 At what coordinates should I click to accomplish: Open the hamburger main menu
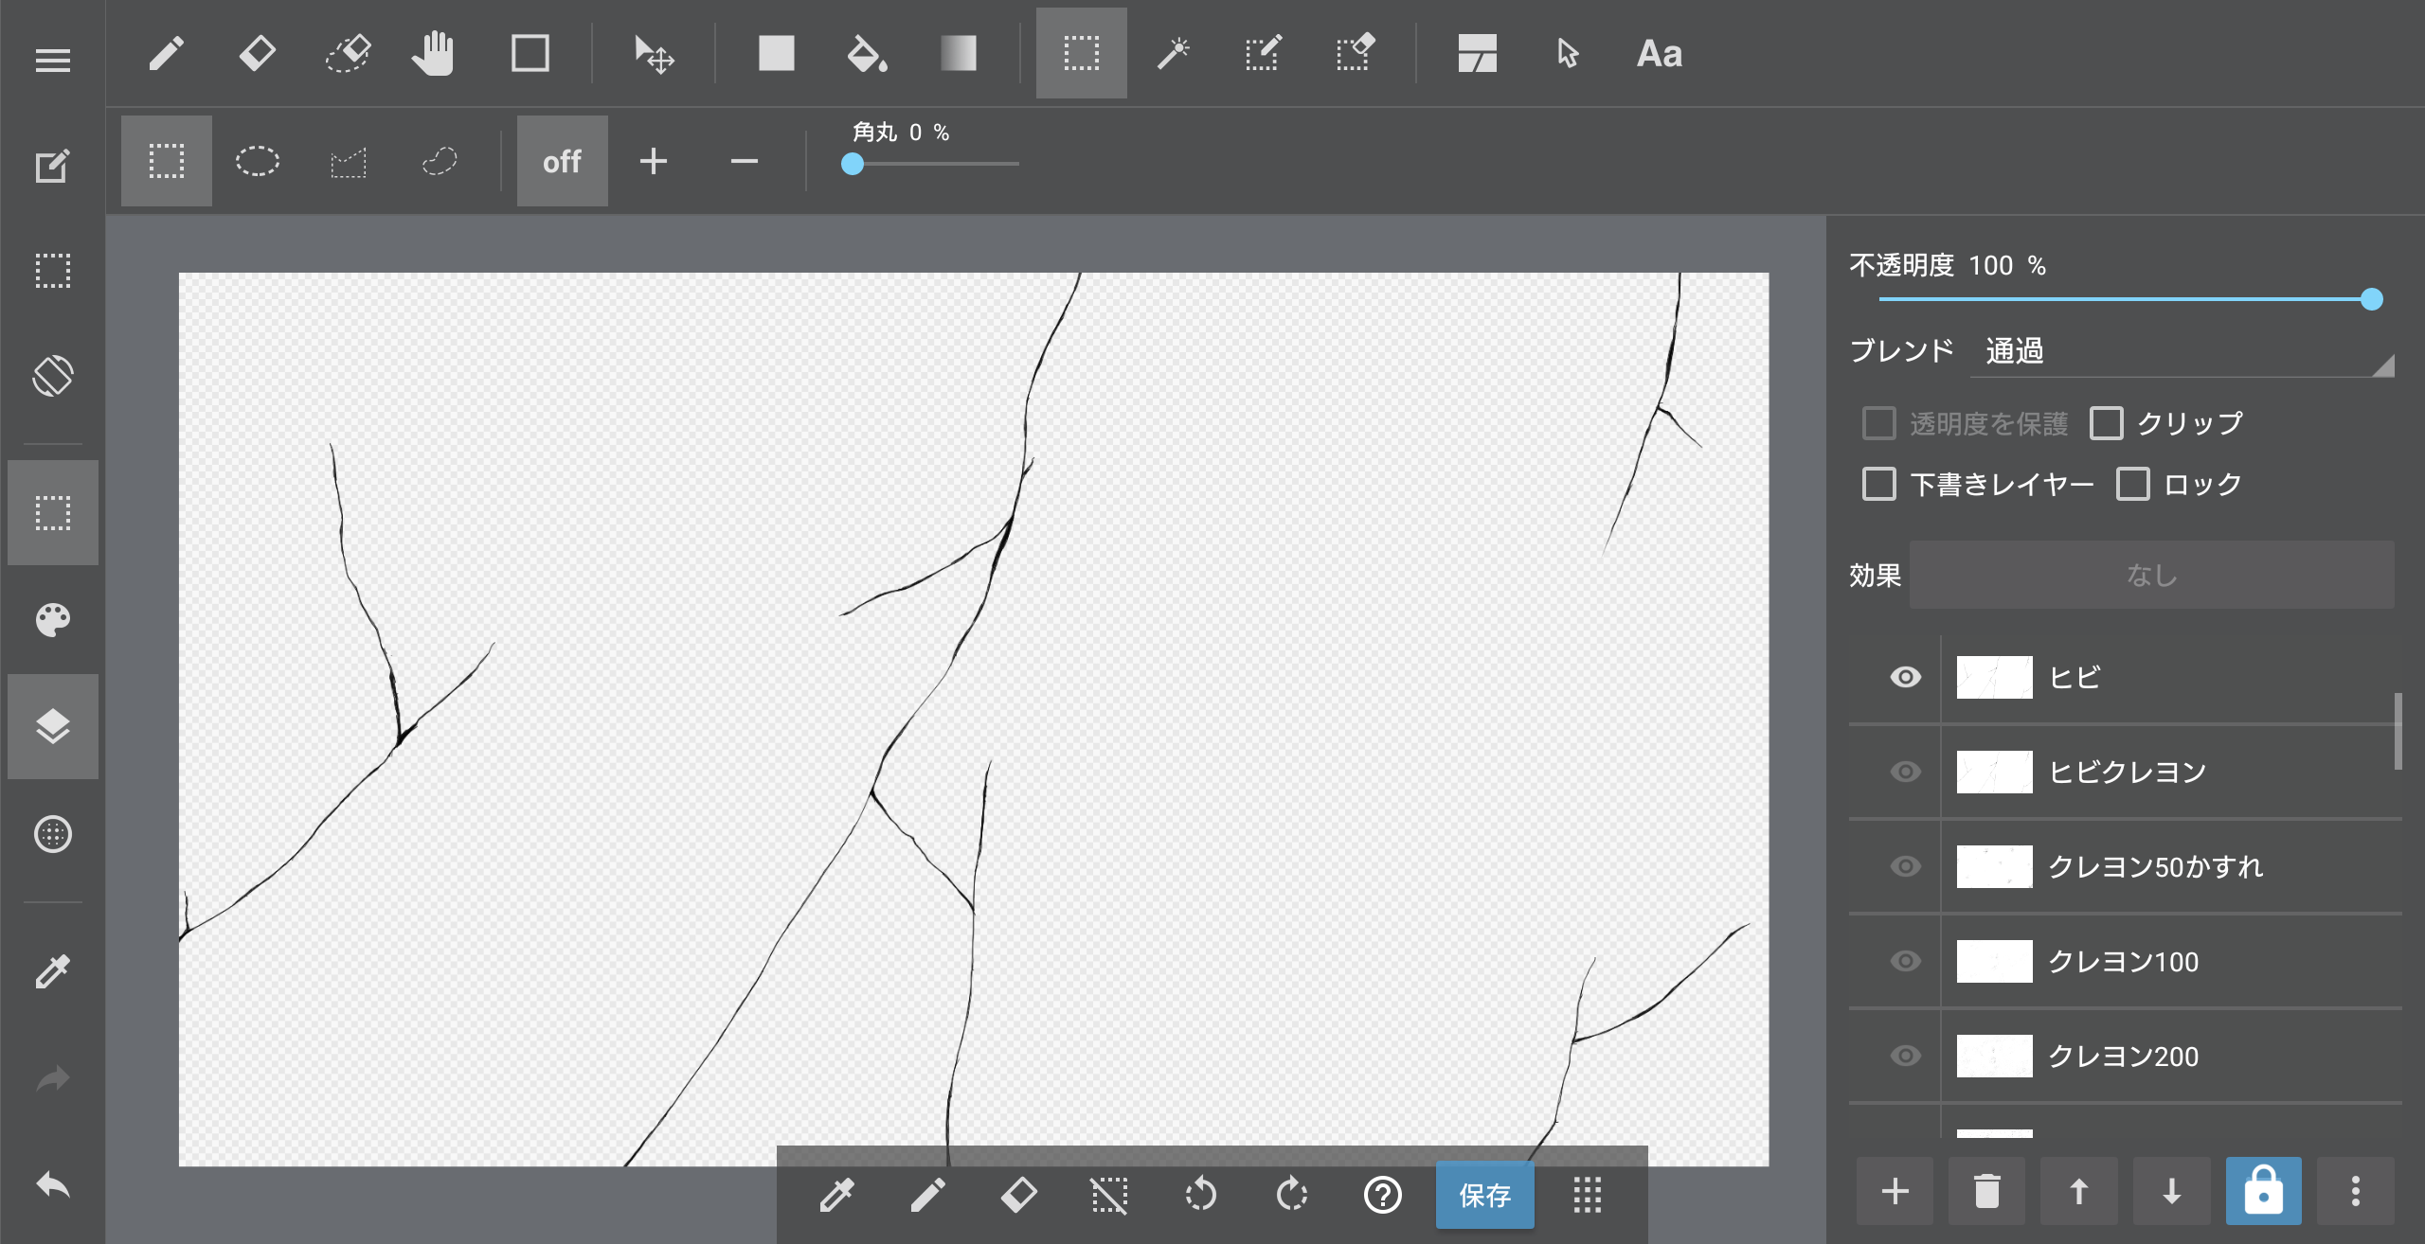[x=53, y=62]
